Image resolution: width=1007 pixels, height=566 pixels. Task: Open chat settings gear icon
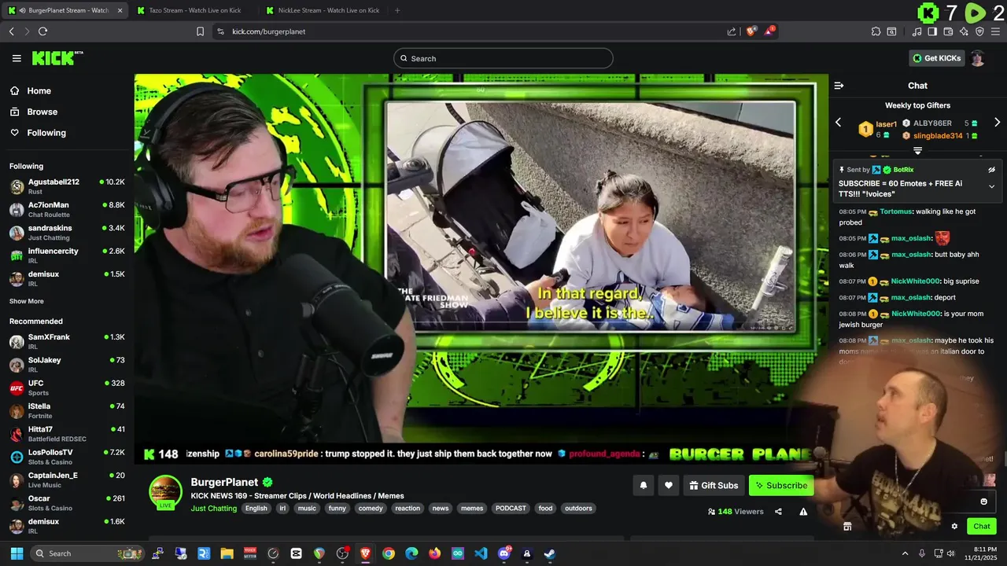(x=954, y=526)
